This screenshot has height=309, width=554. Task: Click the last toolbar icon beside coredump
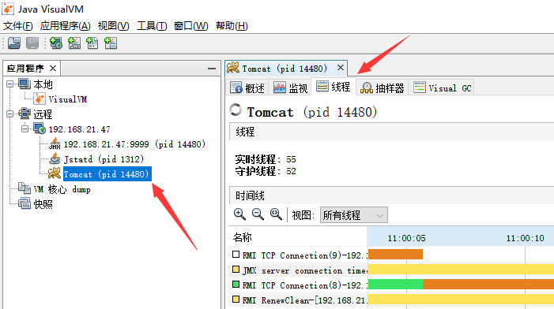[x=111, y=43]
